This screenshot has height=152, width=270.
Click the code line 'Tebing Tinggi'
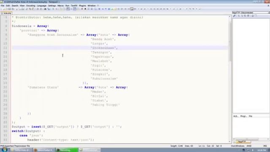[105, 105]
